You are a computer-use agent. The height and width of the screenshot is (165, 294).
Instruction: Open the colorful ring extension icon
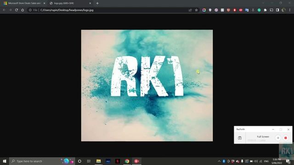tap(204, 10)
